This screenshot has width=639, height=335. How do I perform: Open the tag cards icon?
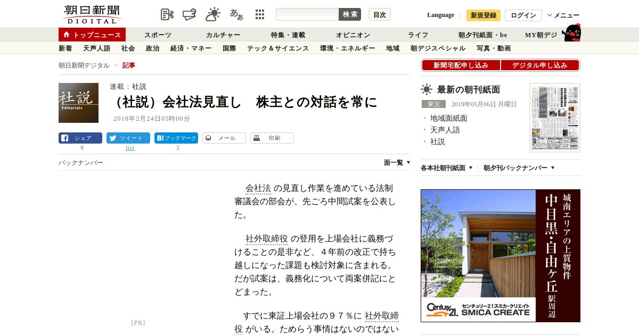pos(190,14)
